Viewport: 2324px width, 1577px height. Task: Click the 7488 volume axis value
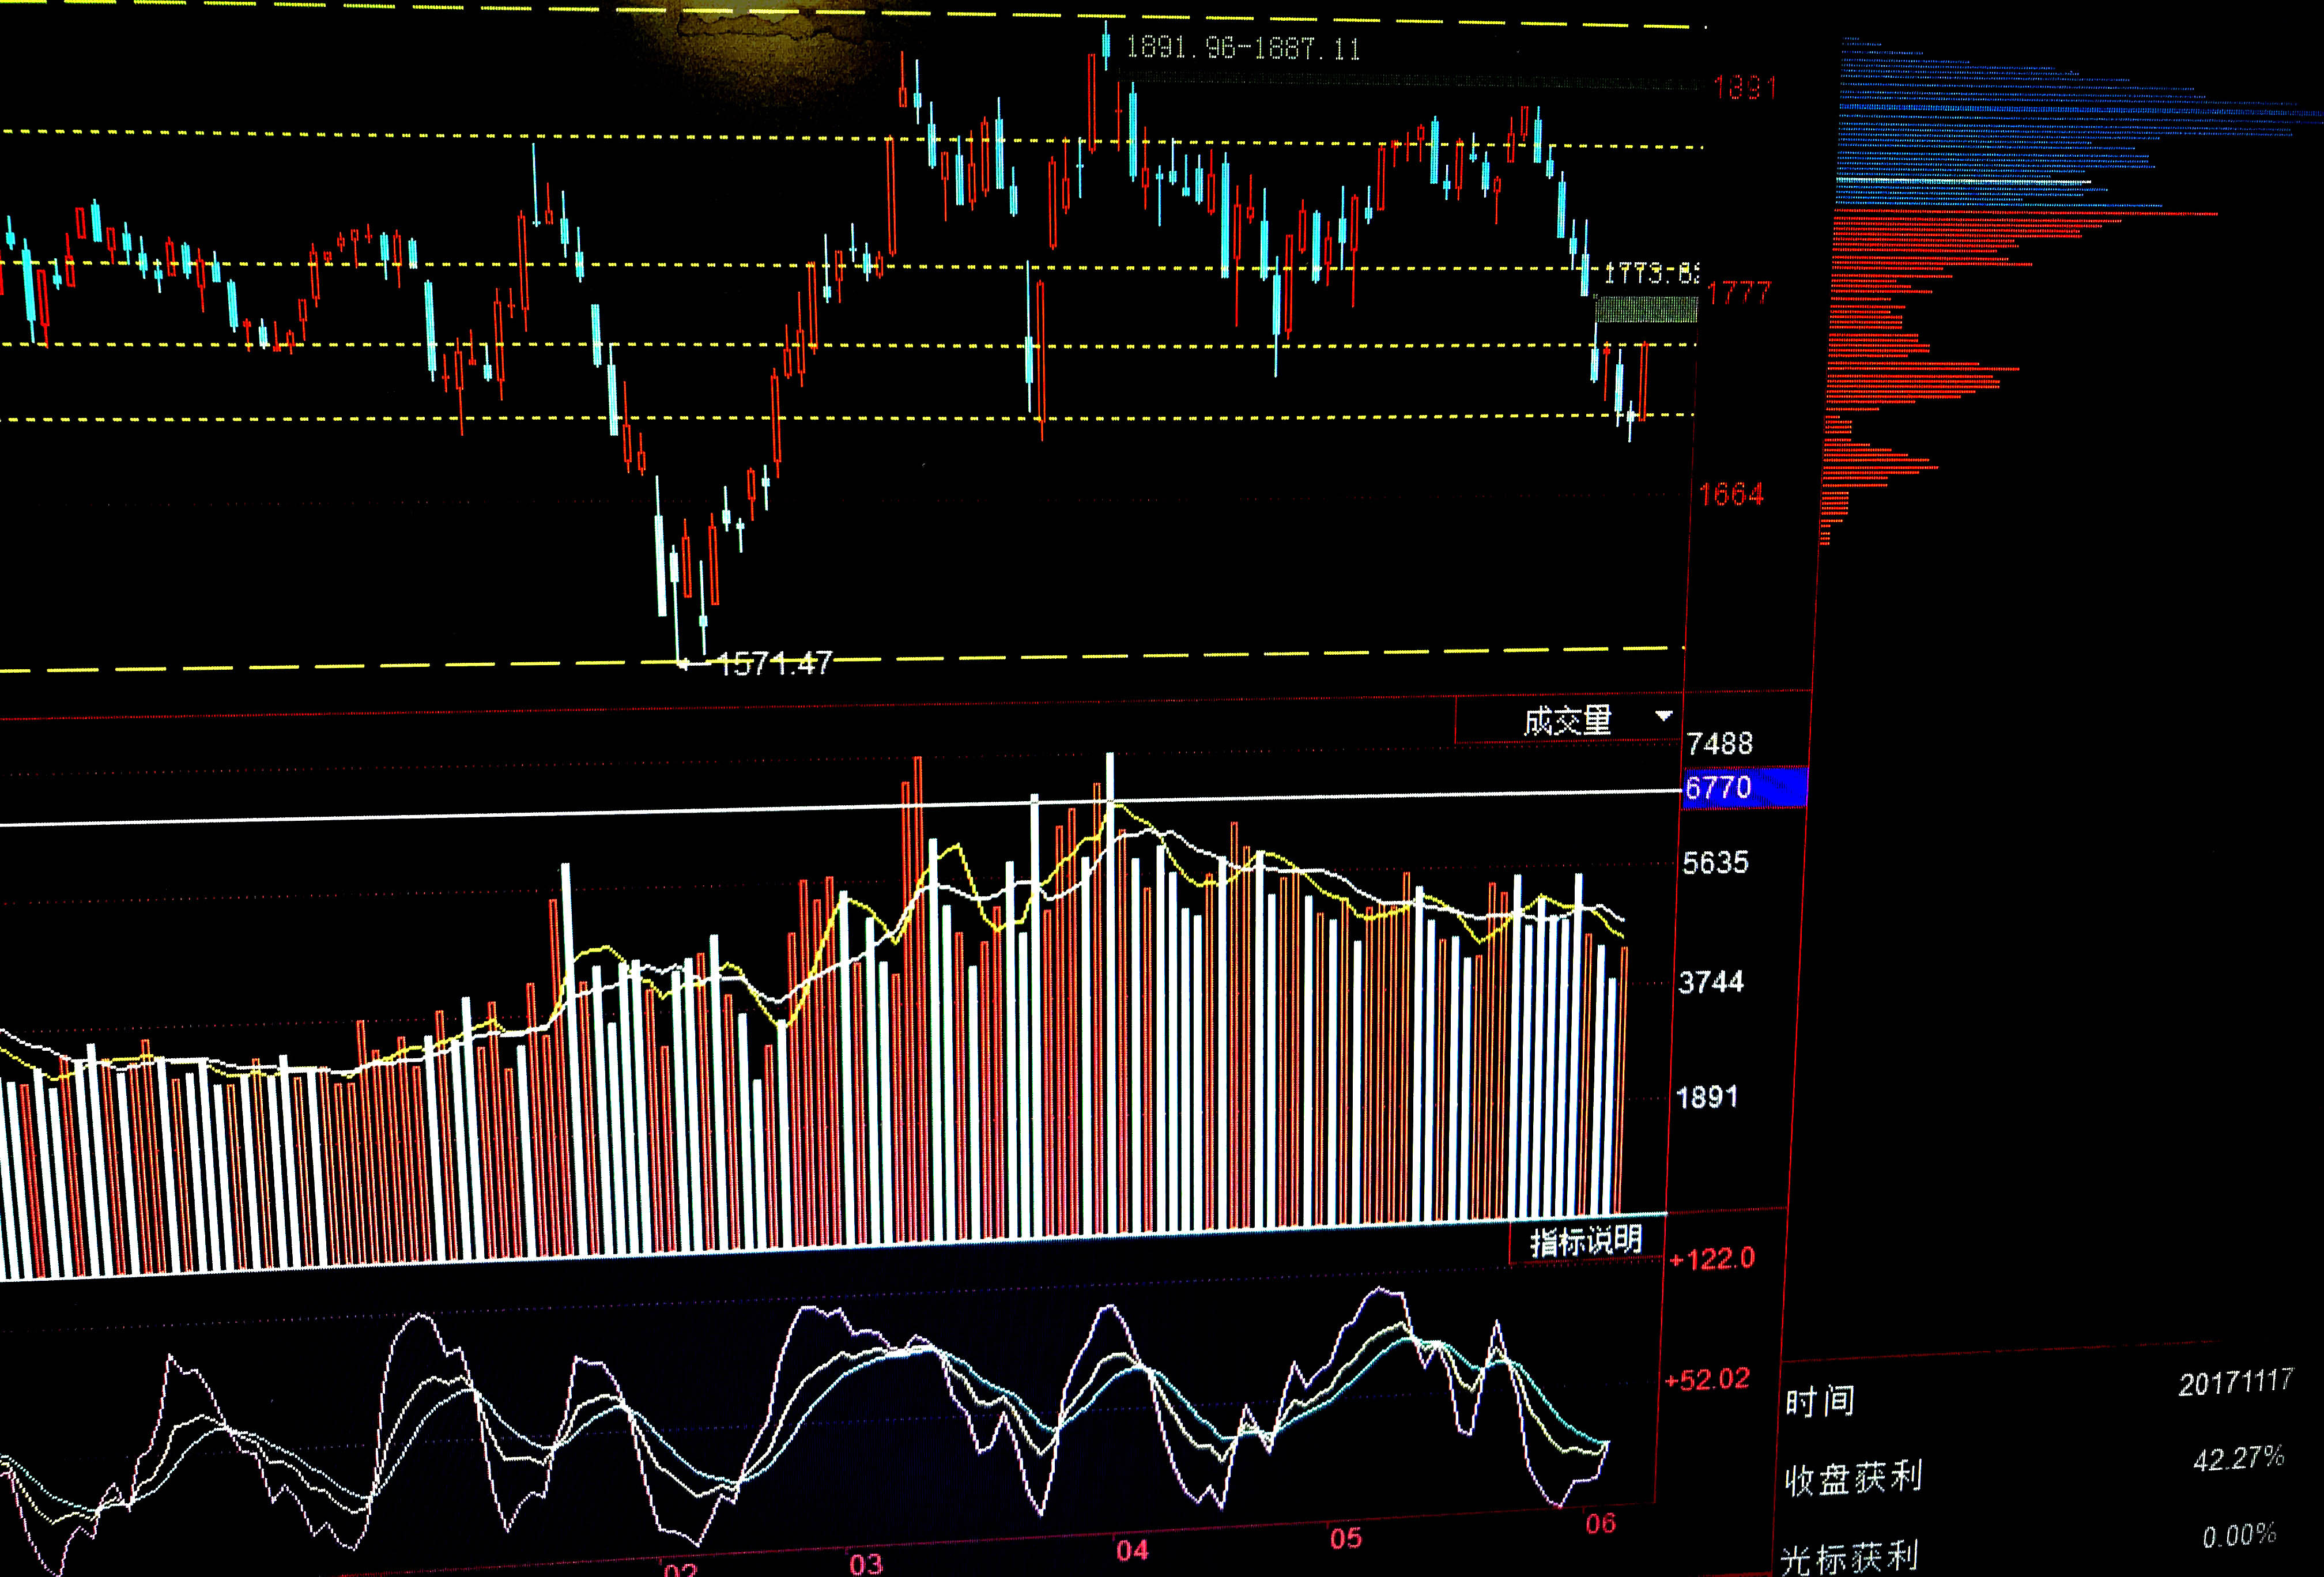point(1719,744)
